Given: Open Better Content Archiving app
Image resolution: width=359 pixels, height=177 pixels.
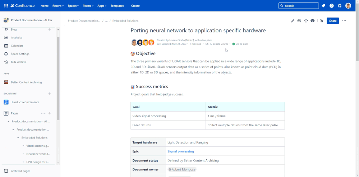Looking at the screenshot, I should 26,82.
